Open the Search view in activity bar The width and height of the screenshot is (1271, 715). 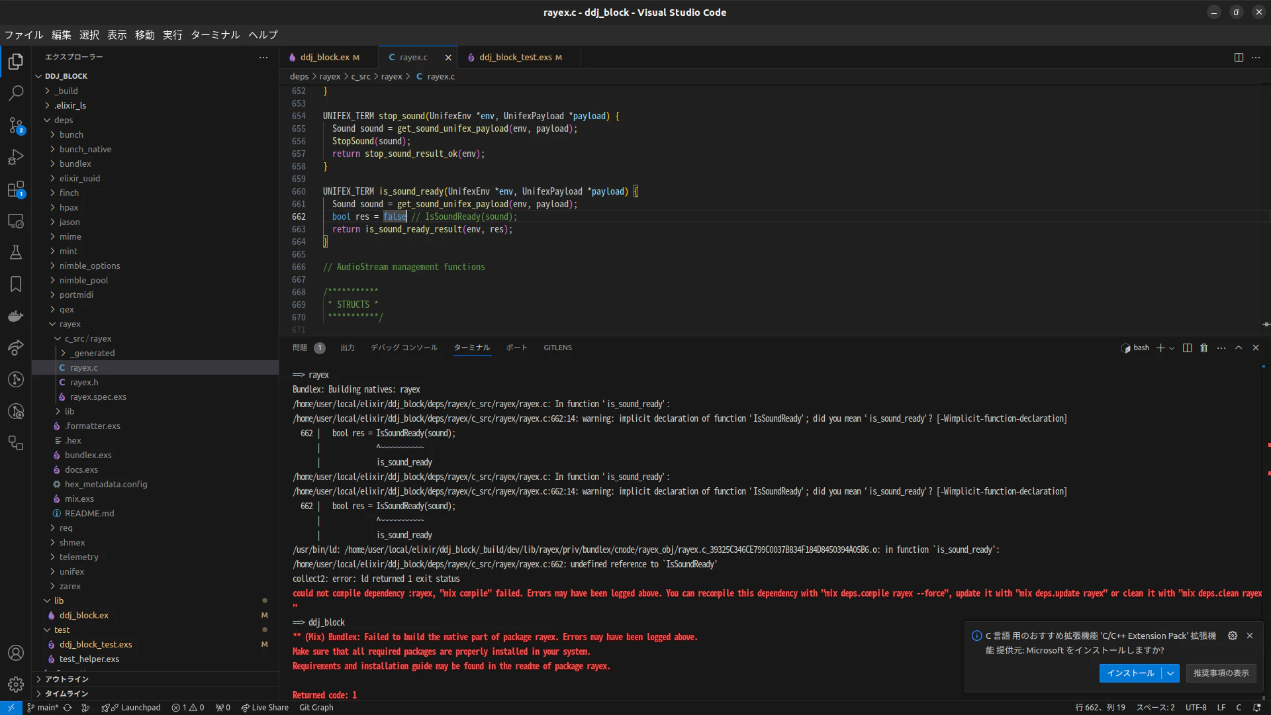[16, 93]
